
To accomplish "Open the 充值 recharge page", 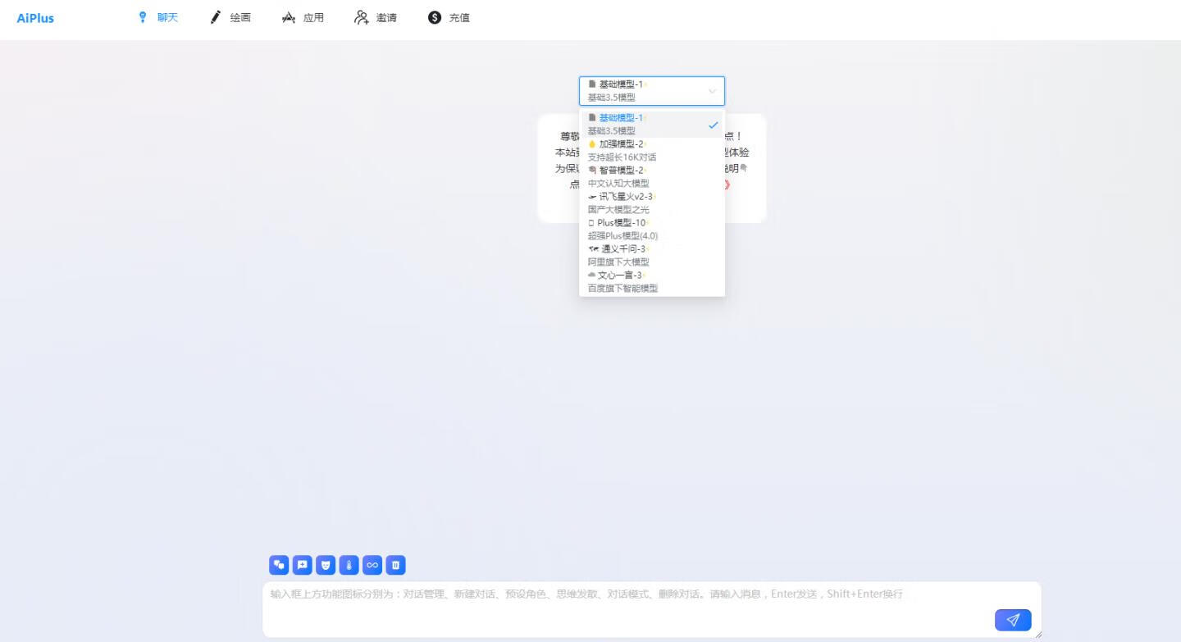I will point(449,17).
